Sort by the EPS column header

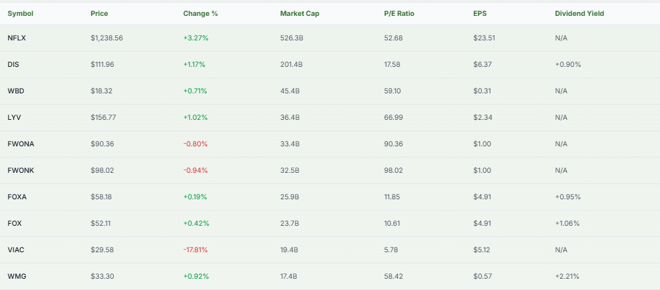(480, 13)
